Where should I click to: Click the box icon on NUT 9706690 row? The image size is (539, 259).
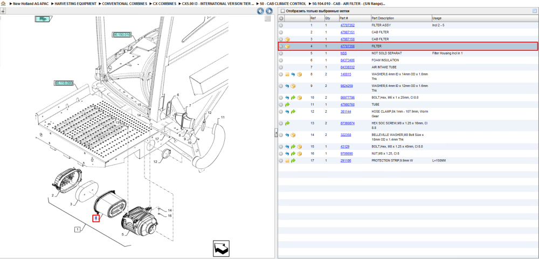click(x=299, y=153)
